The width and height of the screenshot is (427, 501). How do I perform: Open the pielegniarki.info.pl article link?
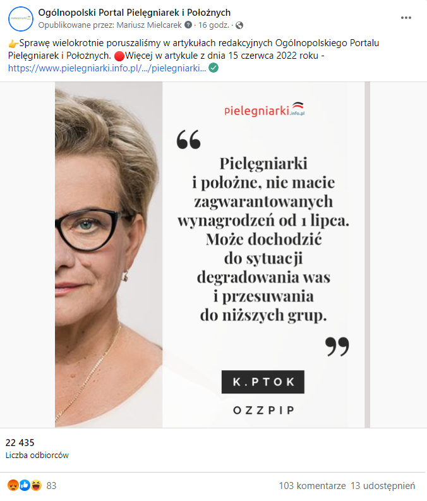coord(107,68)
